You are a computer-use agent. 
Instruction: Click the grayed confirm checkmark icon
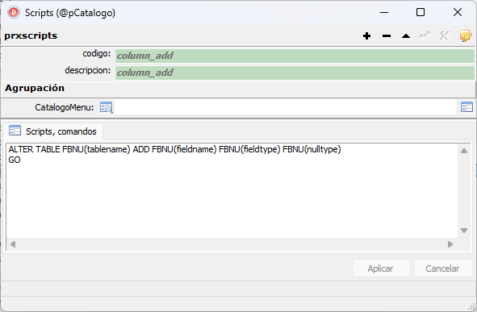[425, 35]
